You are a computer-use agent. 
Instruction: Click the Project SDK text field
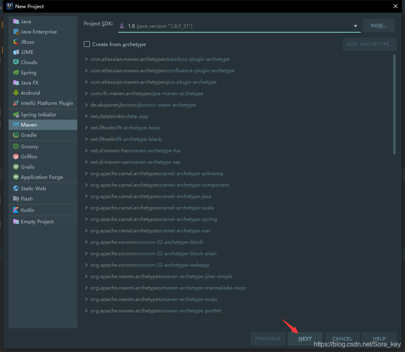[x=239, y=26]
